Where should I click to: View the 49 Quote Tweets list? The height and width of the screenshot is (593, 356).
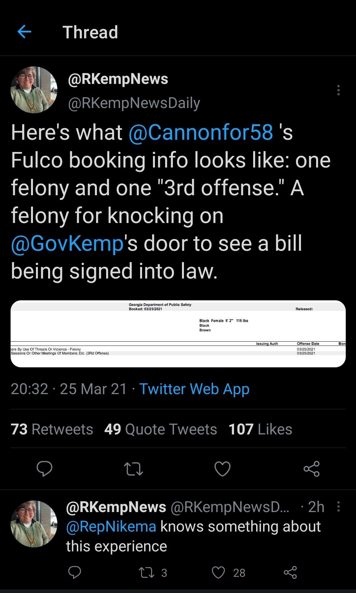pyautogui.click(x=161, y=429)
